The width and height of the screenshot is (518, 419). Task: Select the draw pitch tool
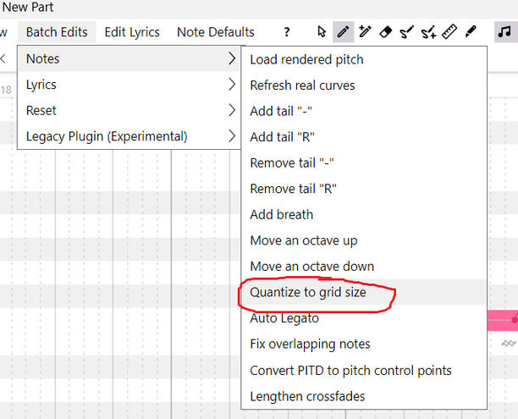coord(407,32)
